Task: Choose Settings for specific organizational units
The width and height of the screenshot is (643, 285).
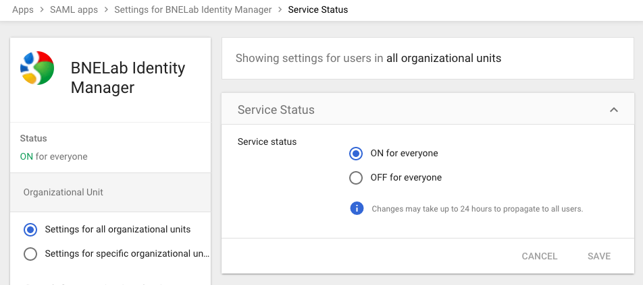Action: tap(30, 254)
